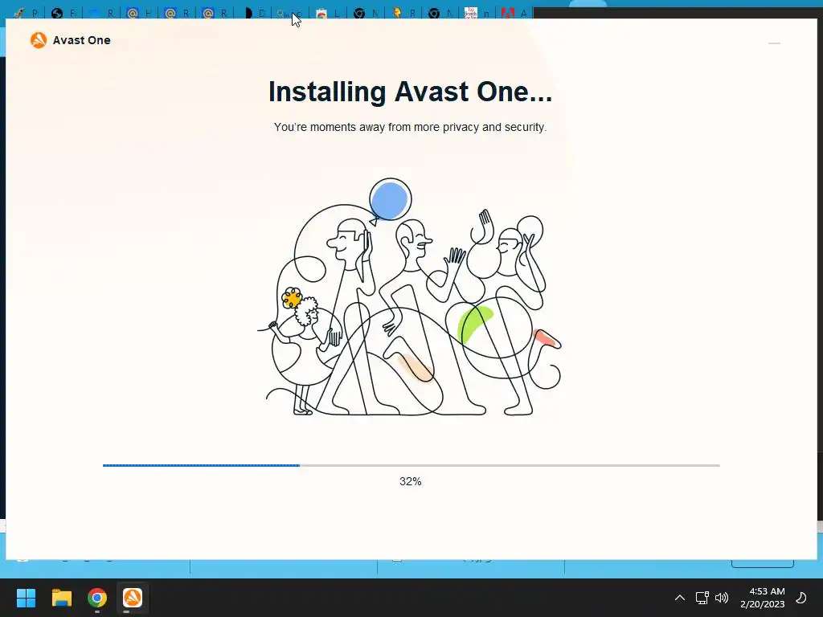Open the Windows Start menu
This screenshot has width=823, height=617.
(26, 598)
